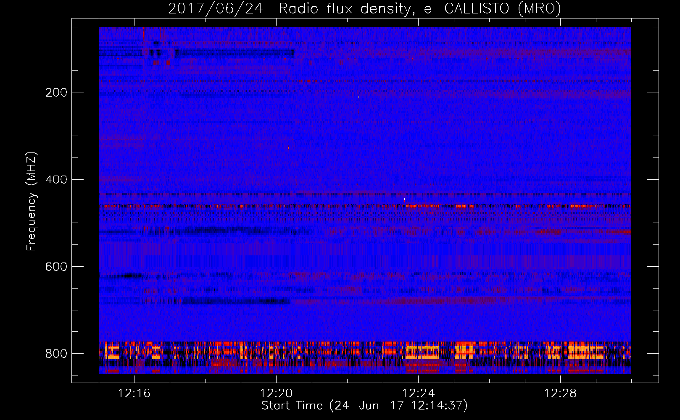680x420 pixels.
Task: Select the 600 frequency tick label
Action: click(x=56, y=267)
